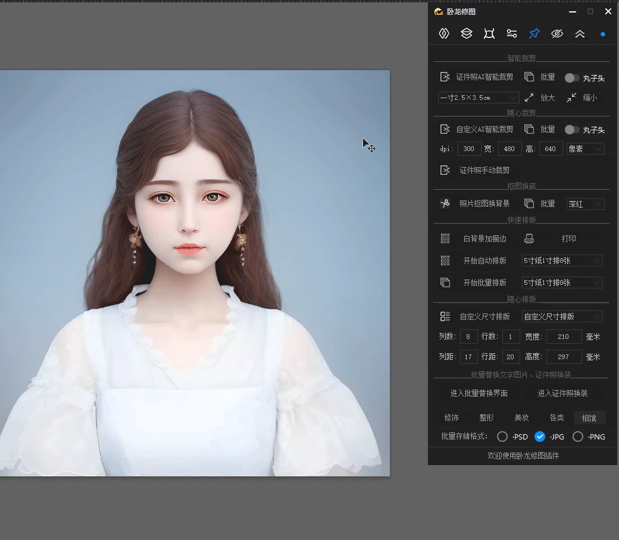Click the dpi value input field
This screenshot has width=619, height=540.
pos(469,149)
